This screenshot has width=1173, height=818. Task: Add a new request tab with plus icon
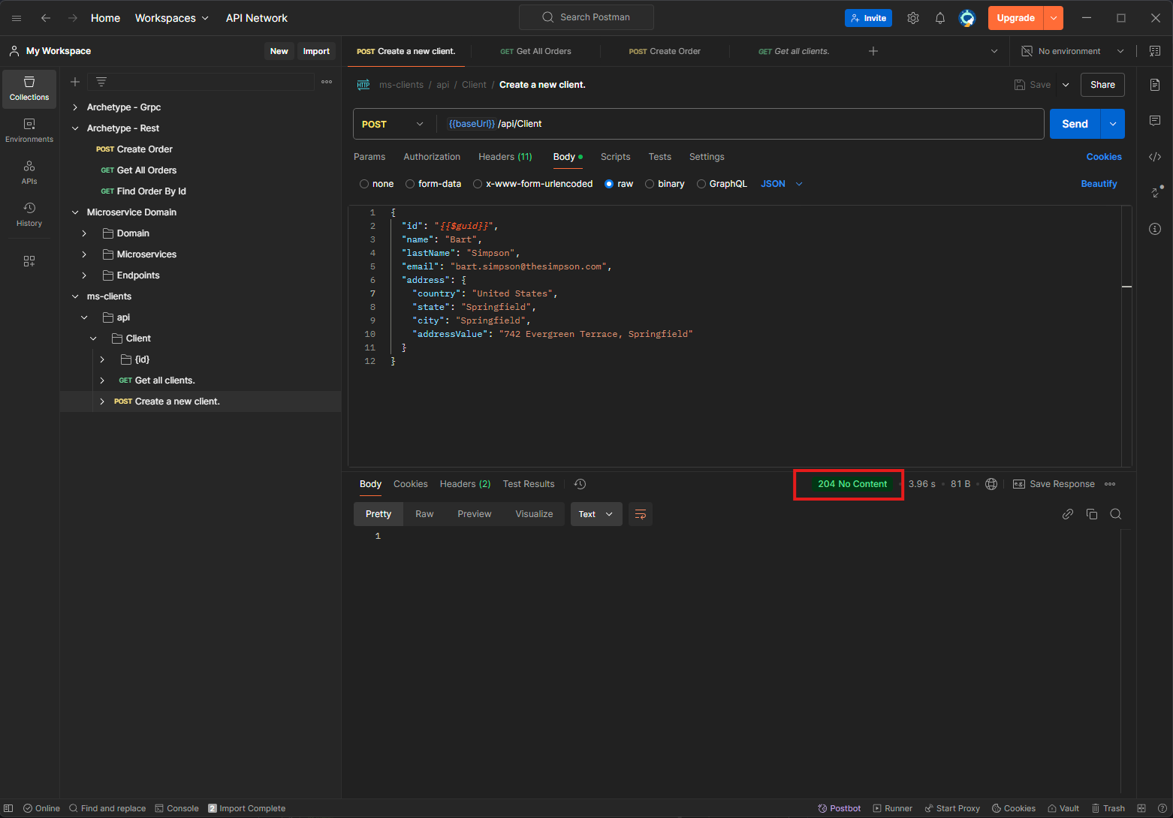pyautogui.click(x=873, y=51)
